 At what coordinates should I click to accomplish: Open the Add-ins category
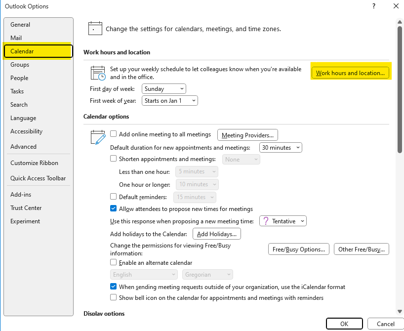click(38, 195)
